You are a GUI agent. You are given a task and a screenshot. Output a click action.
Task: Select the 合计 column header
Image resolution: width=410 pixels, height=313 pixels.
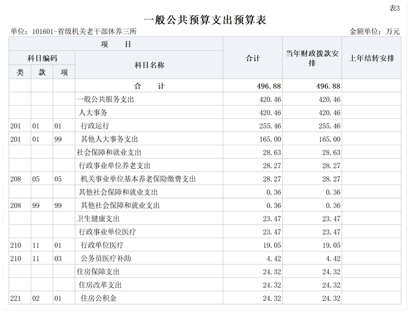tap(253, 58)
